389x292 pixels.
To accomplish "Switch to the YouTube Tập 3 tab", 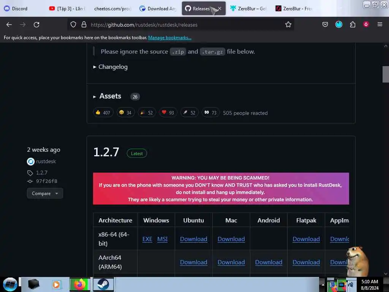I will 67,9.
